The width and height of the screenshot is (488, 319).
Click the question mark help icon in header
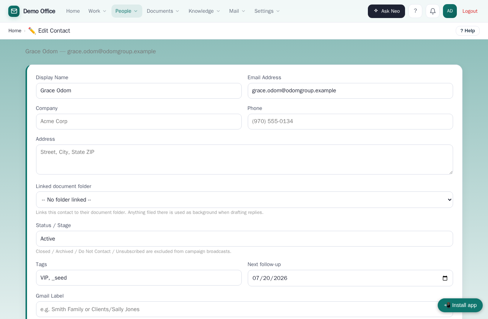tap(415, 11)
